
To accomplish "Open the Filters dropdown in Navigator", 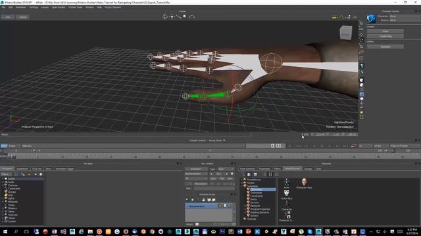I will [x=6, y=174].
